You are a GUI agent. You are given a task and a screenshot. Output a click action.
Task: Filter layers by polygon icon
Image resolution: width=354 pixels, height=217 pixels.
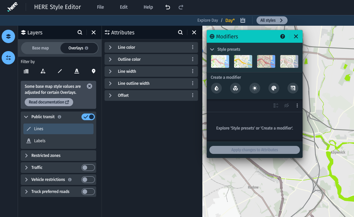coord(43,71)
